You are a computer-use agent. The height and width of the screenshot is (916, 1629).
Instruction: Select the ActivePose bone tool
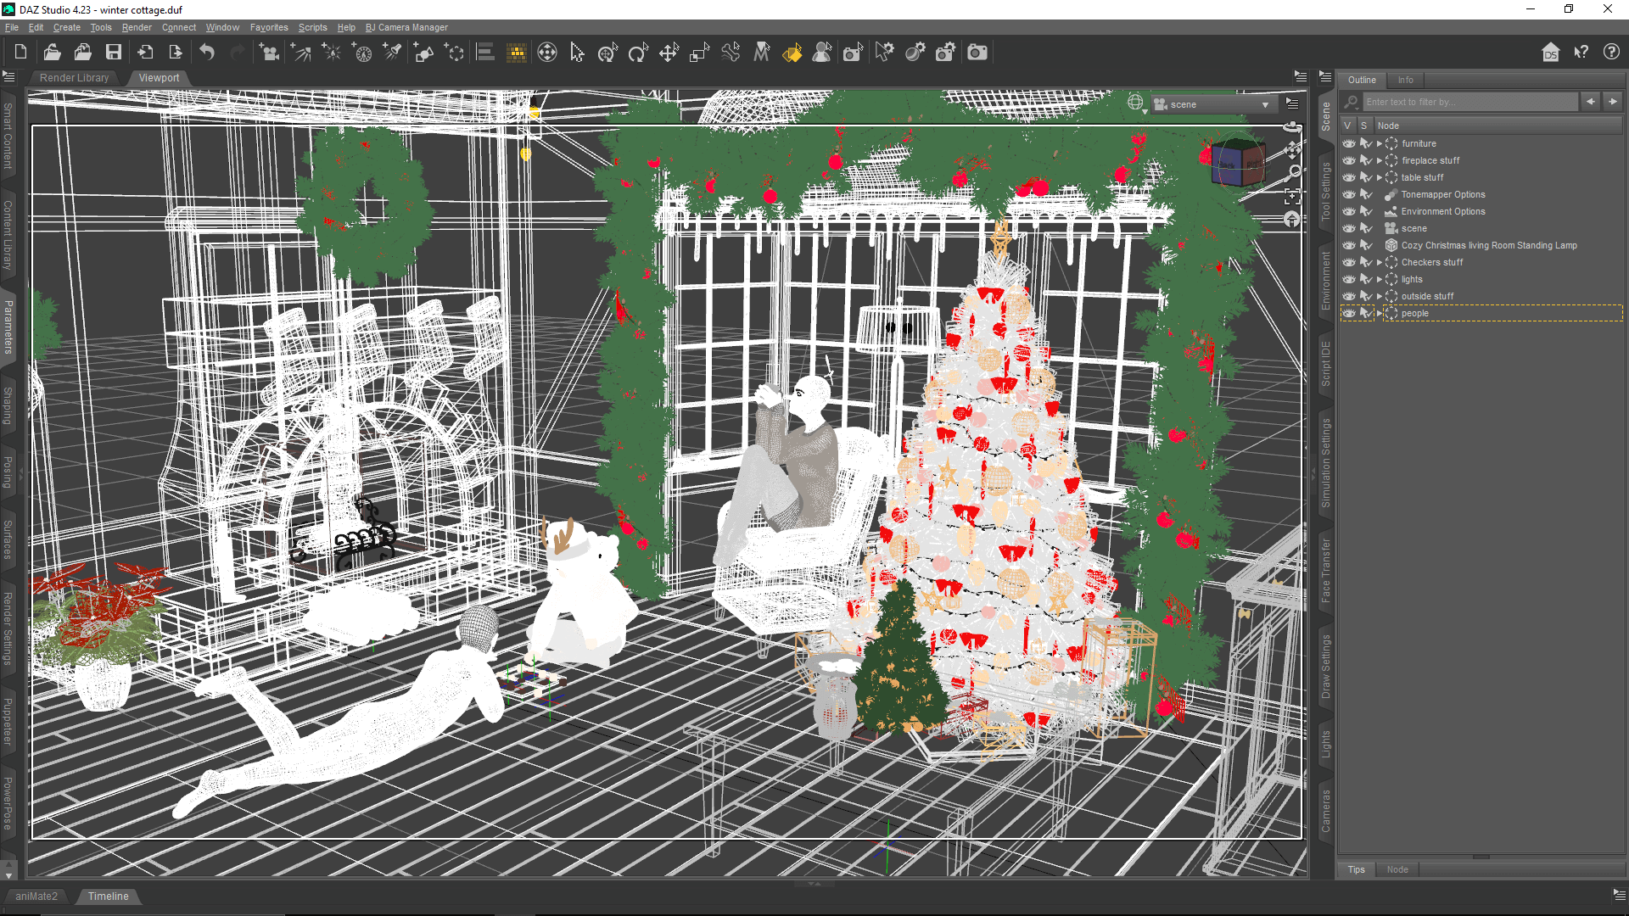pos(731,53)
